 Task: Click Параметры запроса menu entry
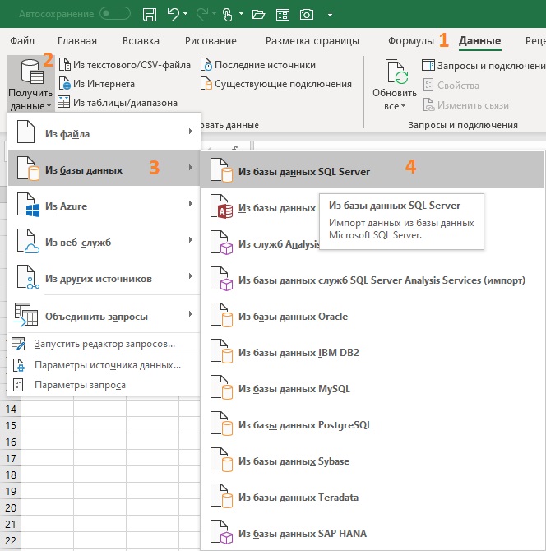pyautogui.click(x=104, y=385)
